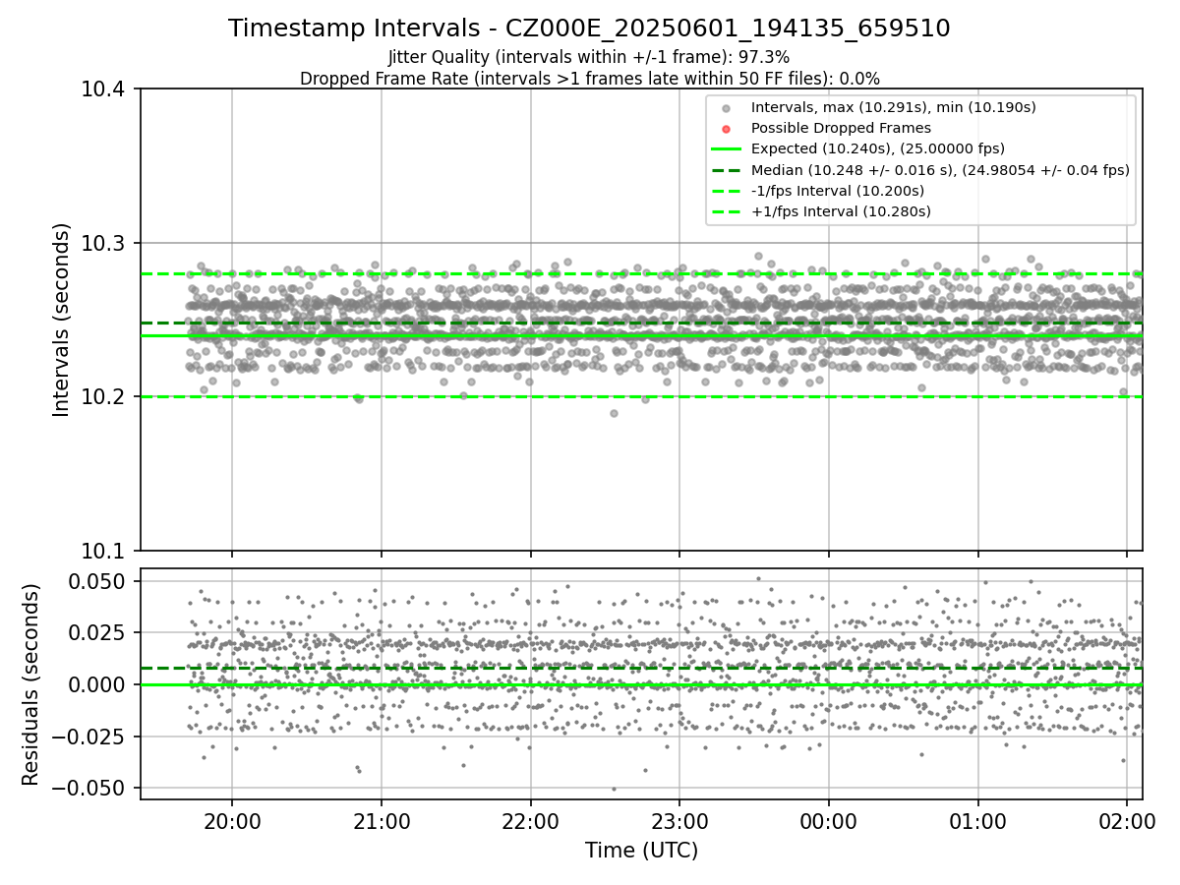
Task: Click the 23:00 time tick label
Action: [679, 820]
